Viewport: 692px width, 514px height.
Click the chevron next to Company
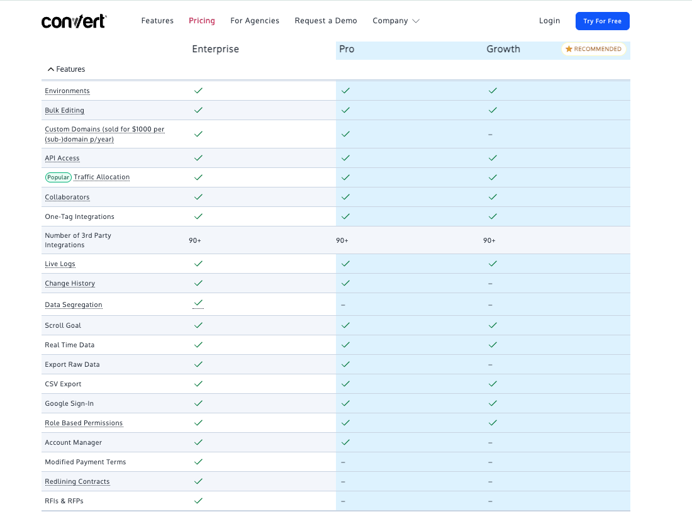tap(416, 21)
